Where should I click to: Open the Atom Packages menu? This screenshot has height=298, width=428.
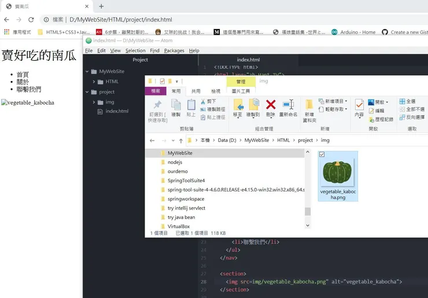tap(174, 50)
